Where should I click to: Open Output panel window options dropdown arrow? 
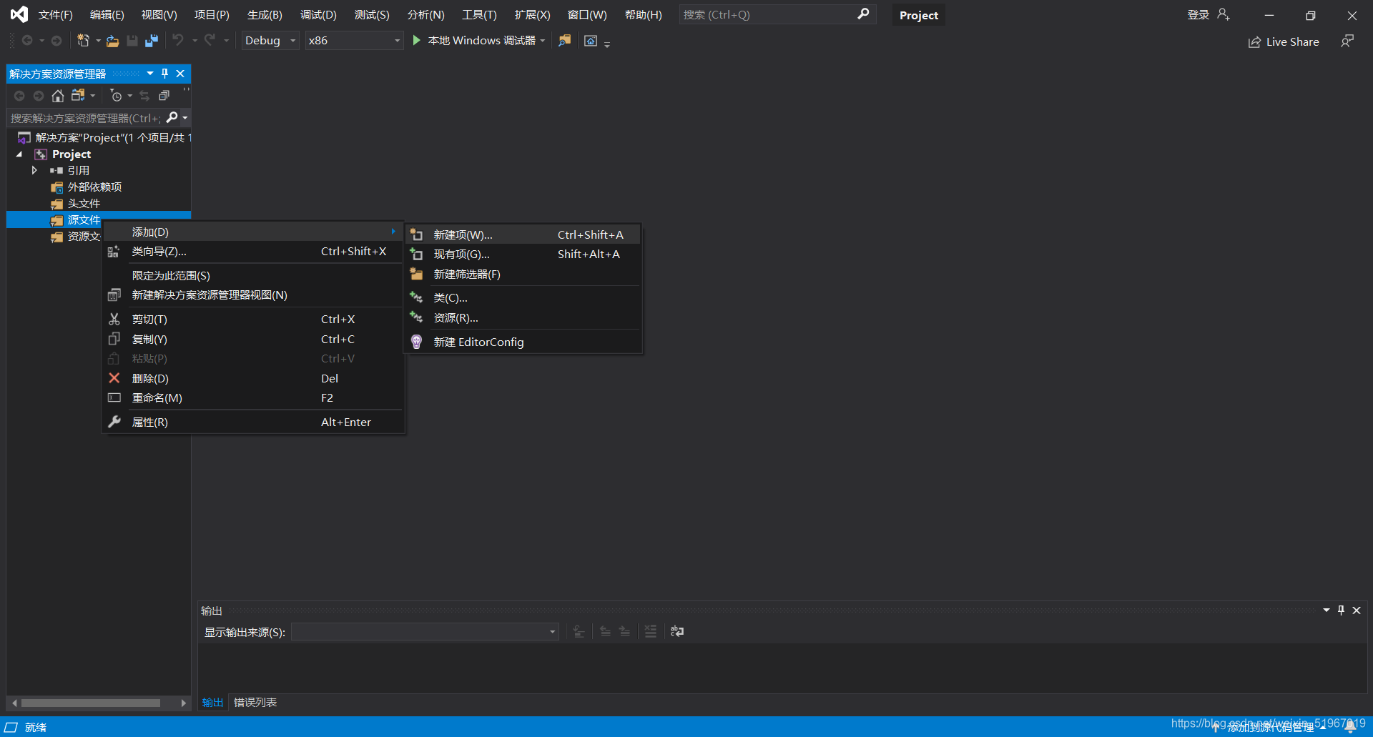[1327, 610]
